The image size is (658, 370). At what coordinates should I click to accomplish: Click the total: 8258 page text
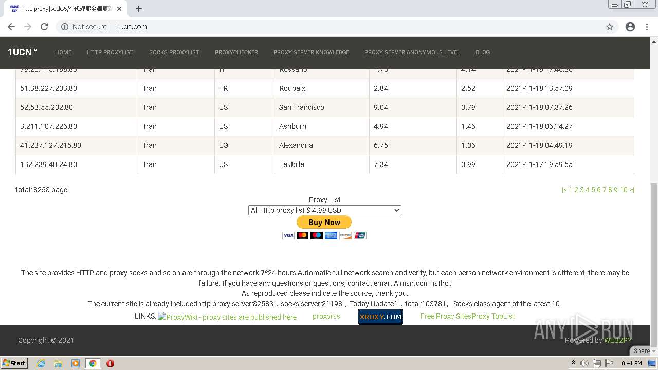pos(42,190)
